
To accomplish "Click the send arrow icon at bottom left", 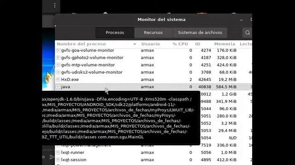I will pos(52,157).
